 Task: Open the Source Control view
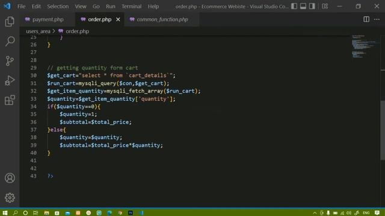click(x=10, y=61)
